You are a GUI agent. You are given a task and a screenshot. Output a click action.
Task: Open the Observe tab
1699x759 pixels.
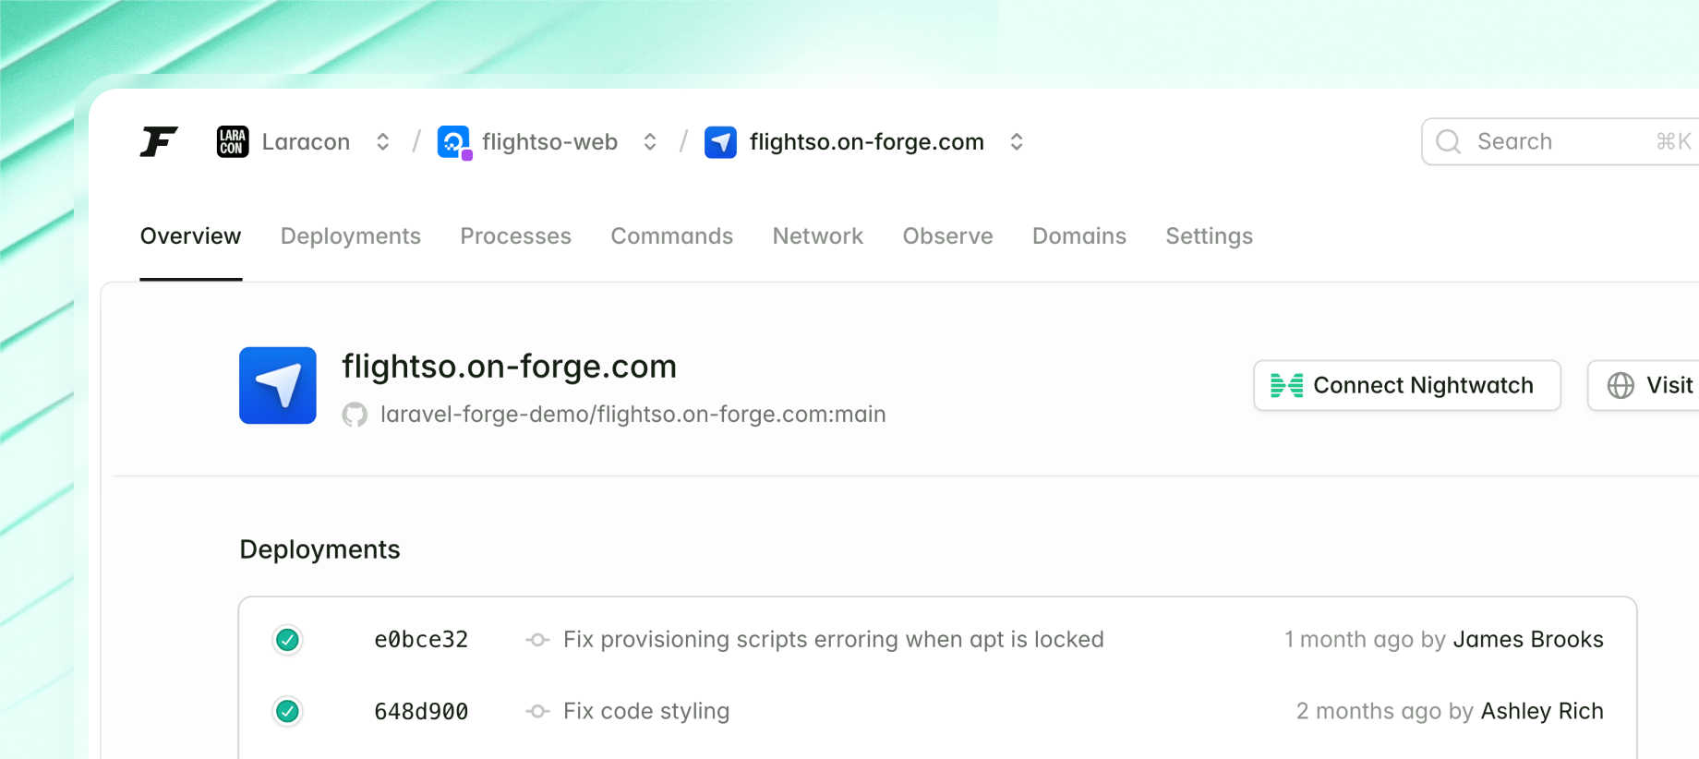[x=947, y=236]
